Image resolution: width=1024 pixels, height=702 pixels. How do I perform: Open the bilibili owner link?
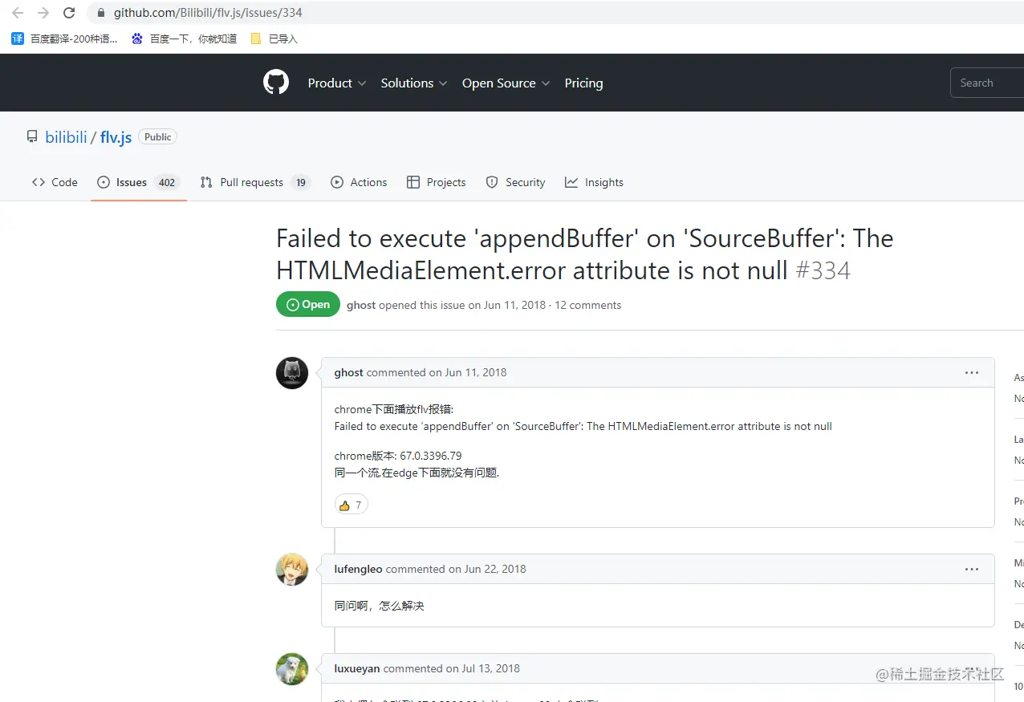66,137
